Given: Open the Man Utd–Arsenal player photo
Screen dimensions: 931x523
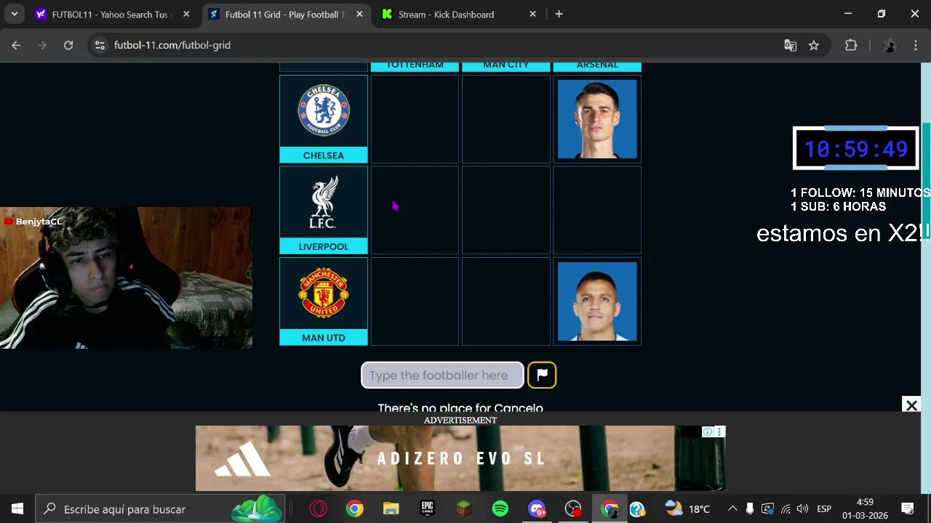Looking at the screenshot, I should point(597,301).
